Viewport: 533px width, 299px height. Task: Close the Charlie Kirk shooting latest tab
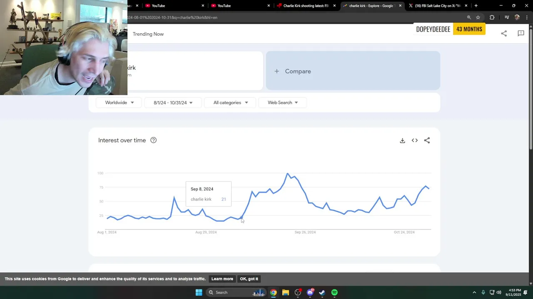point(334,6)
